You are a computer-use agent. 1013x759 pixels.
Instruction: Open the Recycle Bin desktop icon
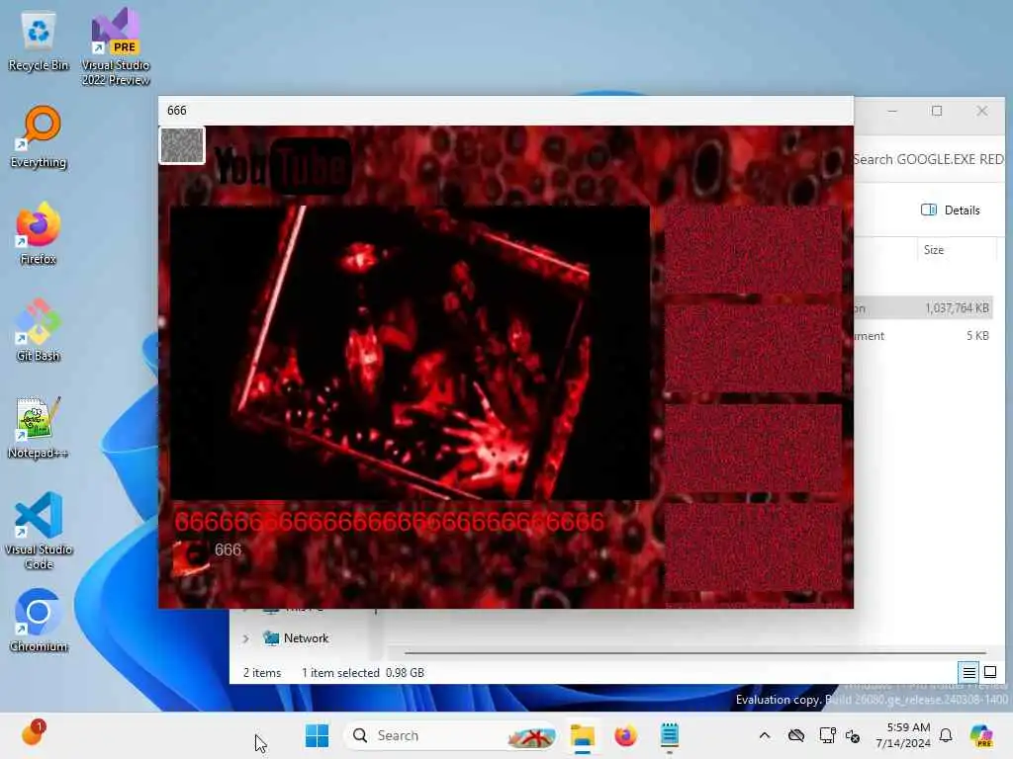39,42
